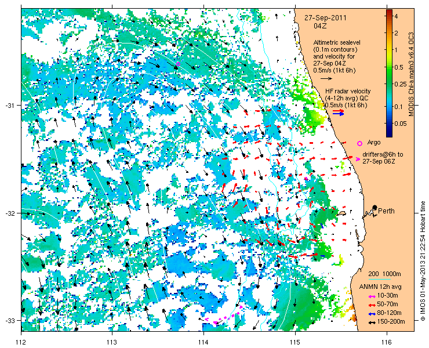Click the 'ANMN 12h avg' legend heading
Viewport: 429px width, 348px height.
tap(380, 287)
